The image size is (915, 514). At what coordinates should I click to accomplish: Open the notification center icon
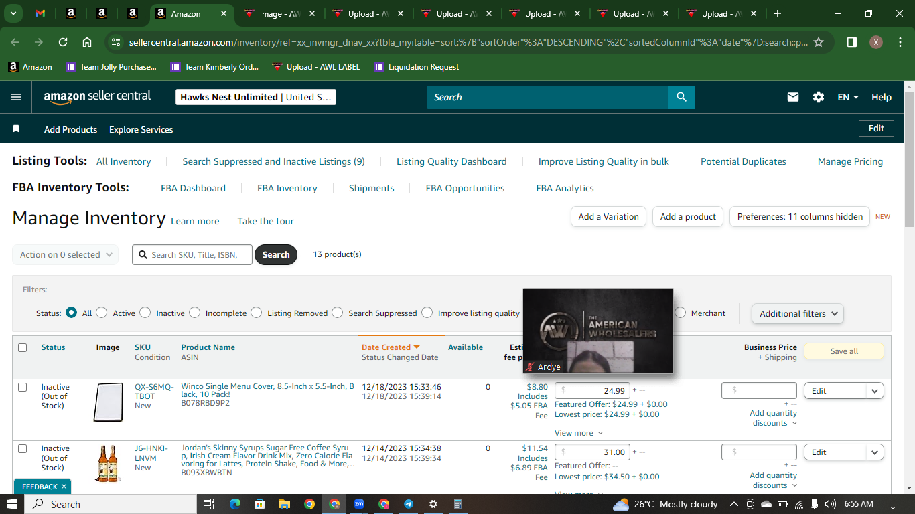click(x=892, y=504)
